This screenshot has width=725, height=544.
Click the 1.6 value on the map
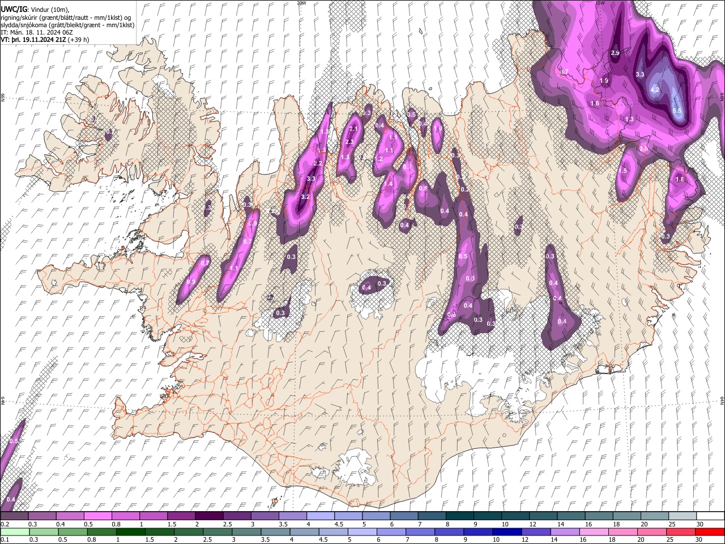click(595, 104)
